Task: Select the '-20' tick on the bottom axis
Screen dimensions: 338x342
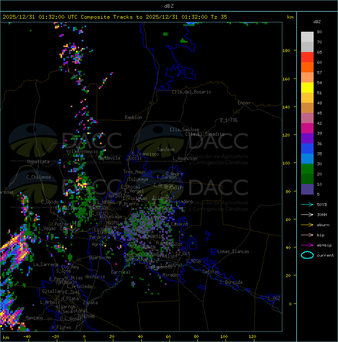Action: tap(55, 337)
